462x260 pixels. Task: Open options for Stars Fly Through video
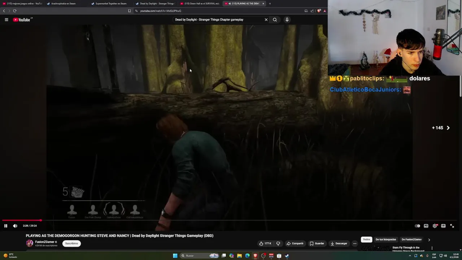pyautogui.click(x=432, y=248)
